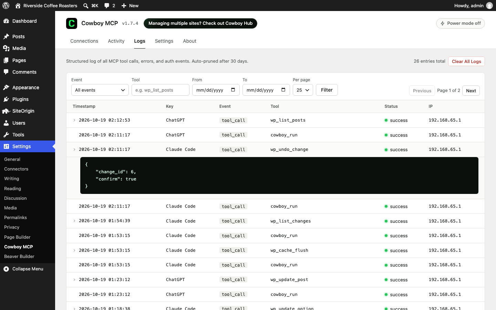The height and width of the screenshot is (310, 496).
Task: Expand the wp_update_post log row
Action: click(74, 280)
